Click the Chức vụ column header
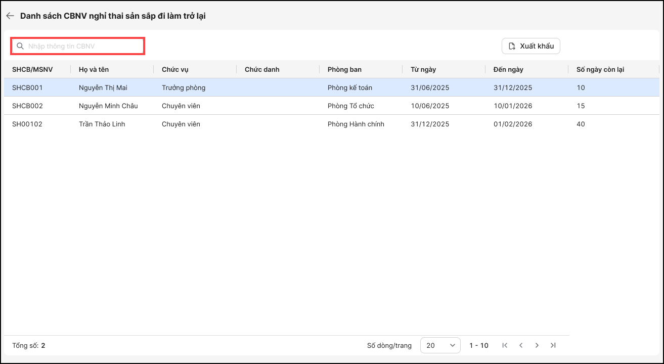 [175, 69]
